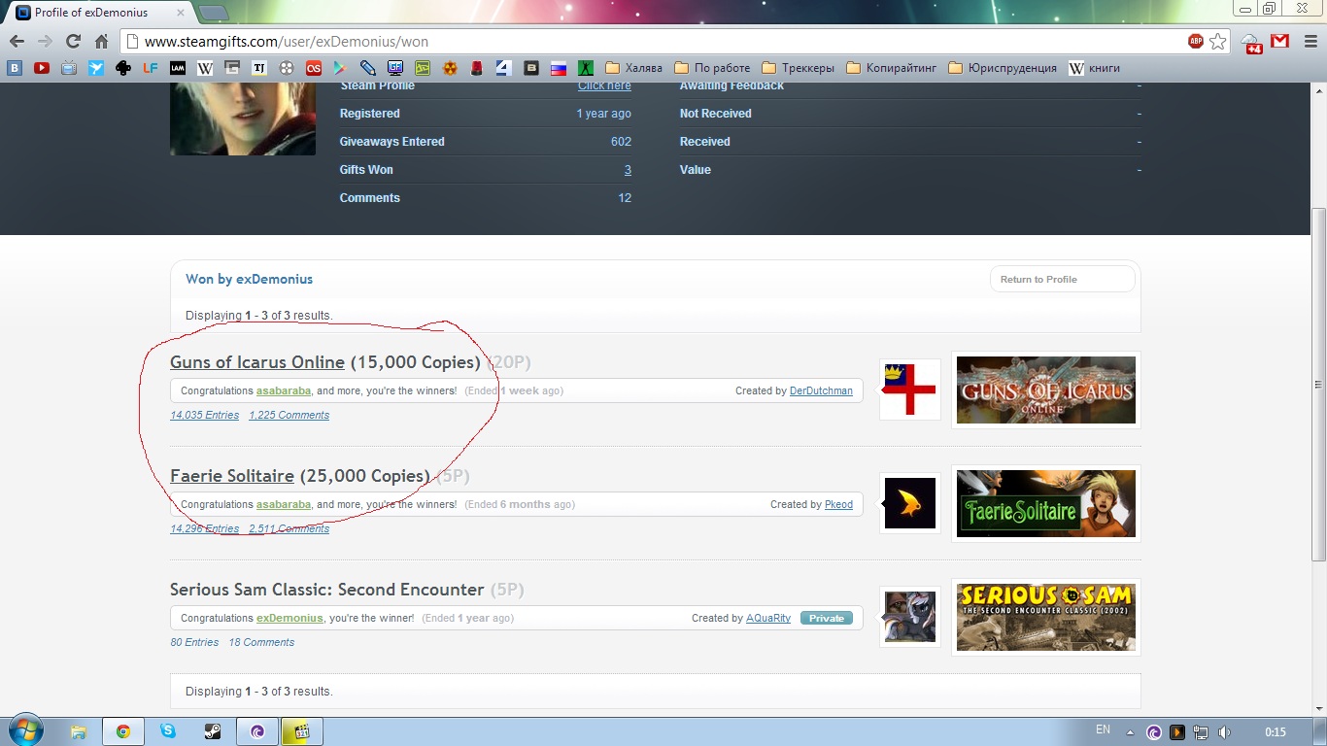Image resolution: width=1327 pixels, height=746 pixels.
Task: Click the Return to Profile button
Action: pyautogui.click(x=1061, y=279)
